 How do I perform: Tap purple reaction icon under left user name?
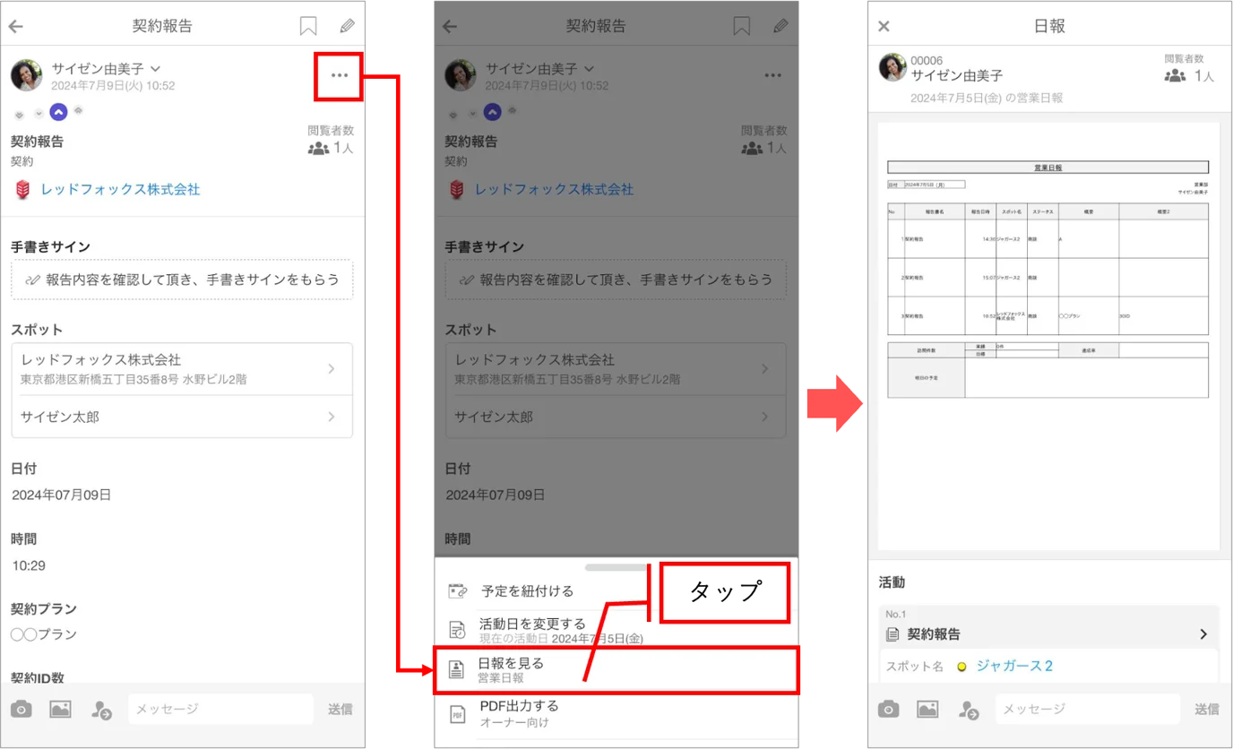pyautogui.click(x=58, y=112)
